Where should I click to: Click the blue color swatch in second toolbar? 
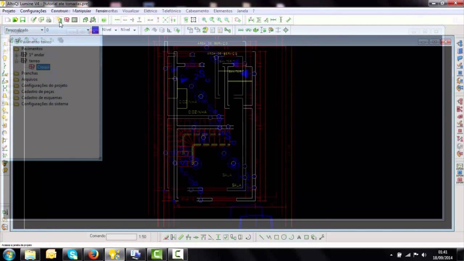click(95, 30)
